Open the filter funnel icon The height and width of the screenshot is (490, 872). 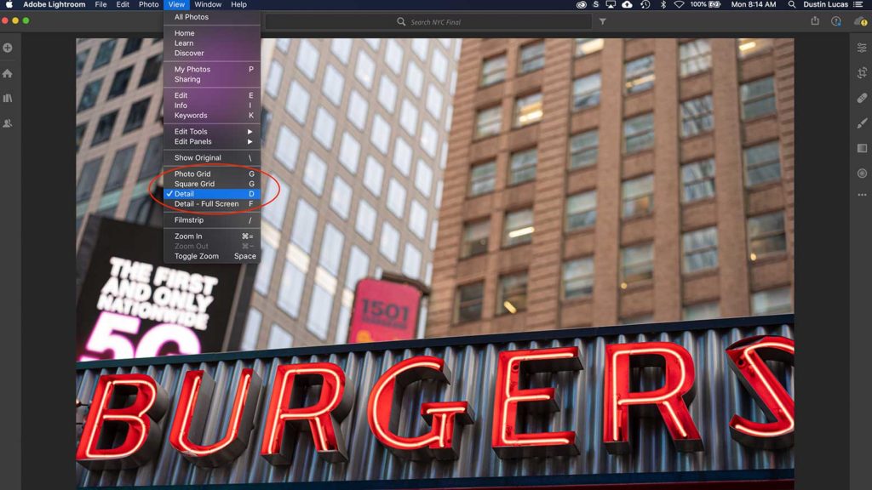pyautogui.click(x=602, y=21)
